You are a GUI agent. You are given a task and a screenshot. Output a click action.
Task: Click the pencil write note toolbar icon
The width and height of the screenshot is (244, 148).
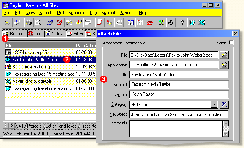pyautogui.click(x=69, y=23)
